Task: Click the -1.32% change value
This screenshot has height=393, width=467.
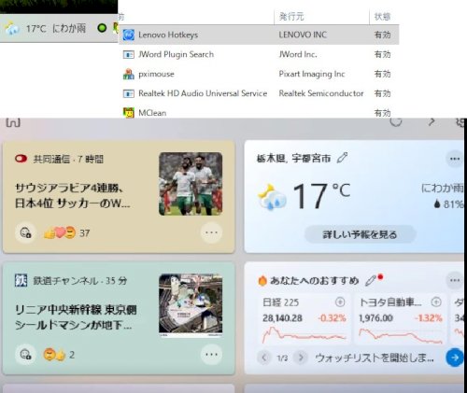Action: [x=429, y=318]
